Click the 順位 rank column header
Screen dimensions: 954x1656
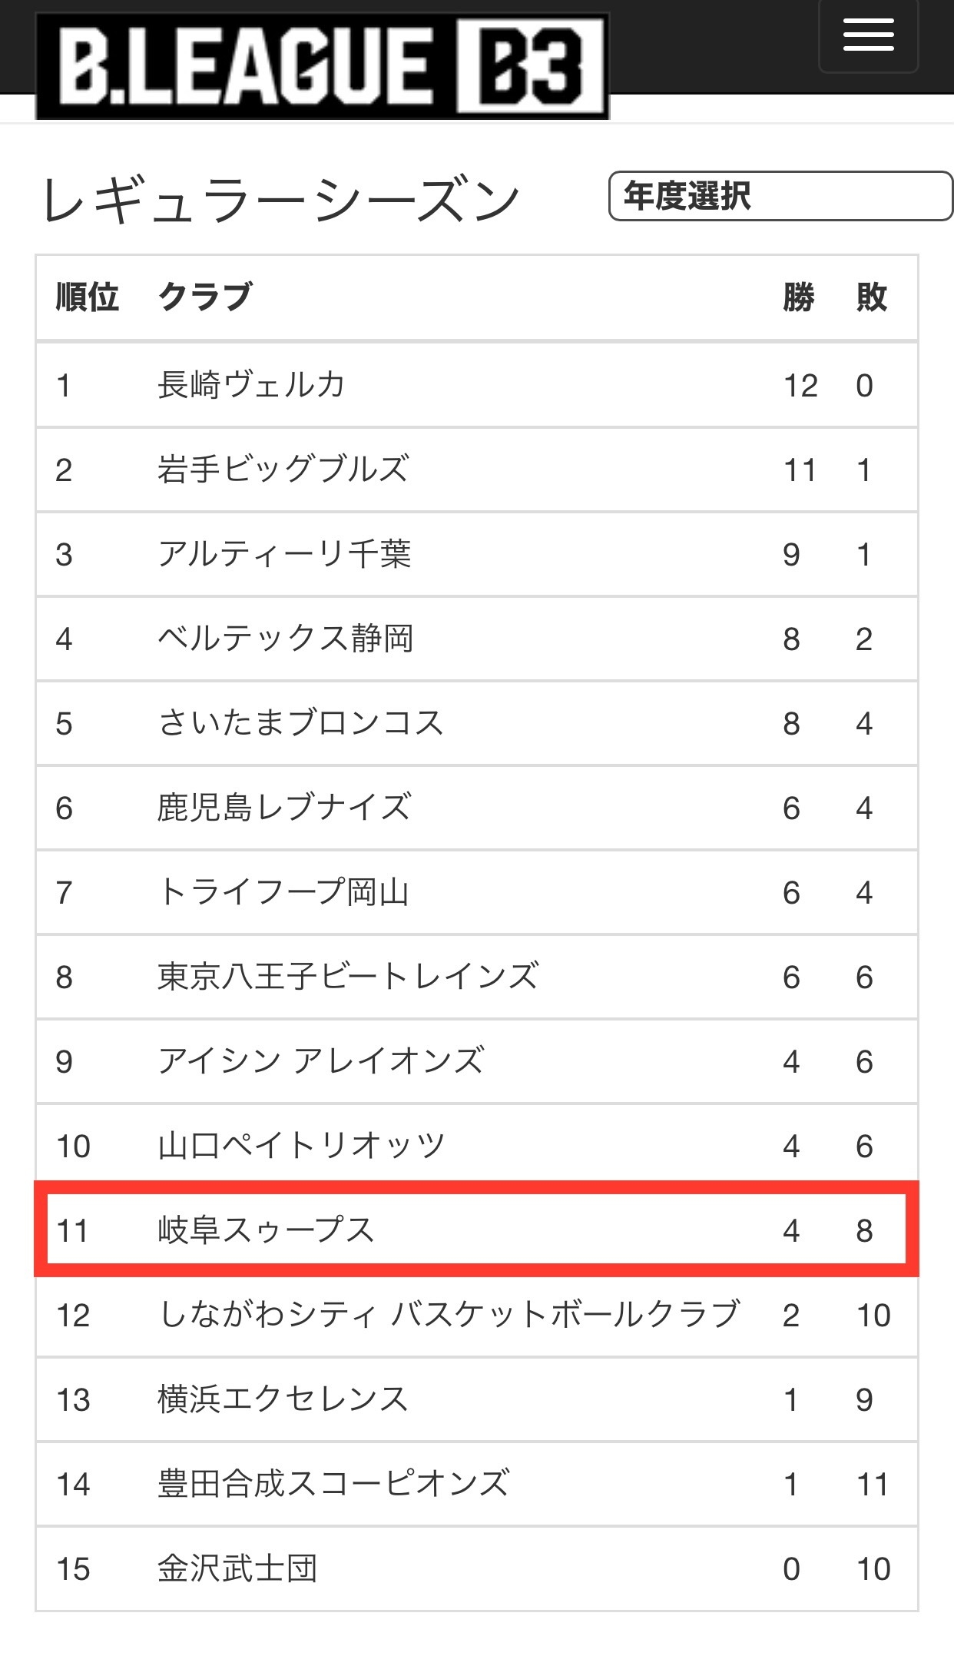pyautogui.click(x=87, y=297)
